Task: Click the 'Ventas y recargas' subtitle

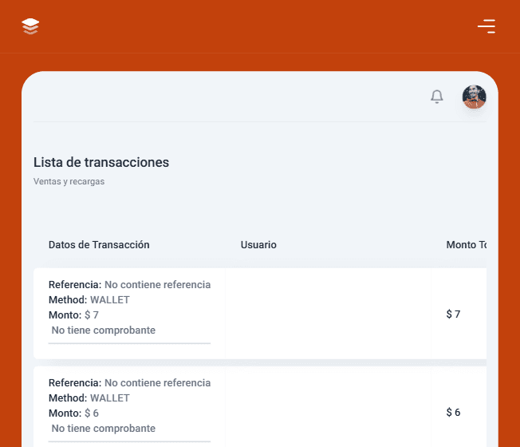Action: pos(69,181)
